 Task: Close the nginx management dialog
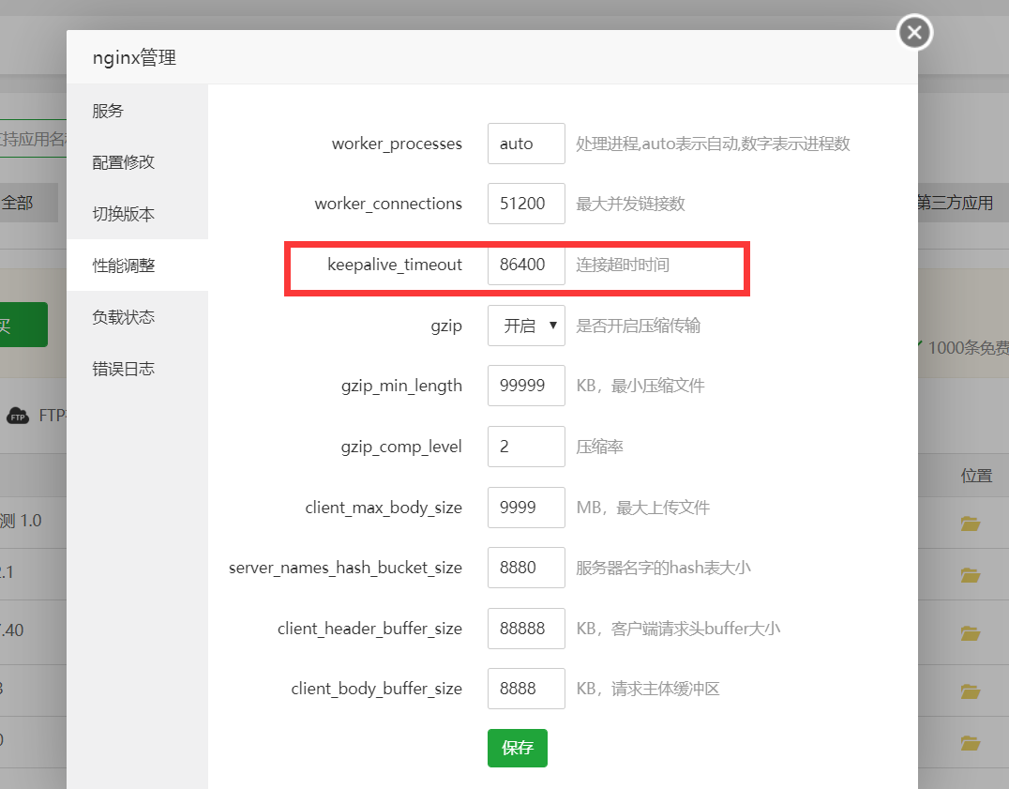tap(914, 32)
